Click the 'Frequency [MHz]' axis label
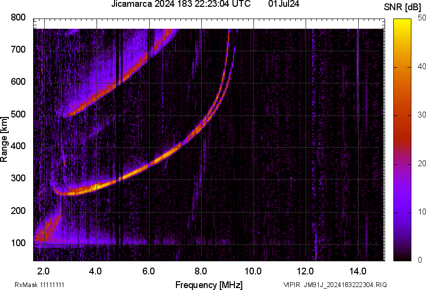The image size is (426, 290). [209, 285]
